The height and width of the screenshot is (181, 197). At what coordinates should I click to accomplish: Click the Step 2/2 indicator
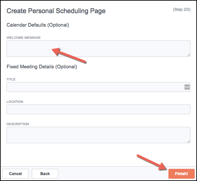(x=182, y=10)
